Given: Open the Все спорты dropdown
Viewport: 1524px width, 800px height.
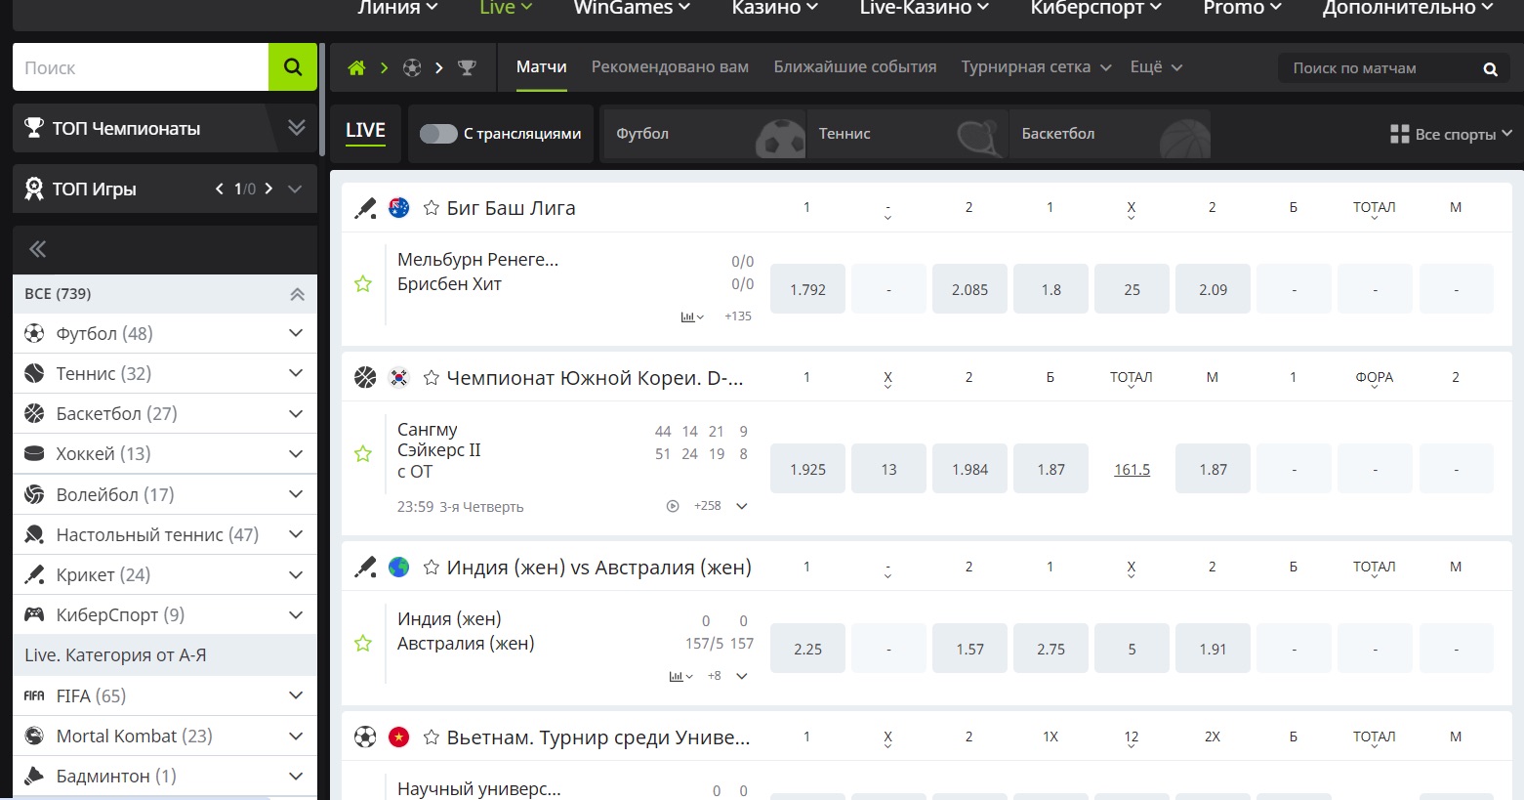Looking at the screenshot, I should coord(1451,134).
